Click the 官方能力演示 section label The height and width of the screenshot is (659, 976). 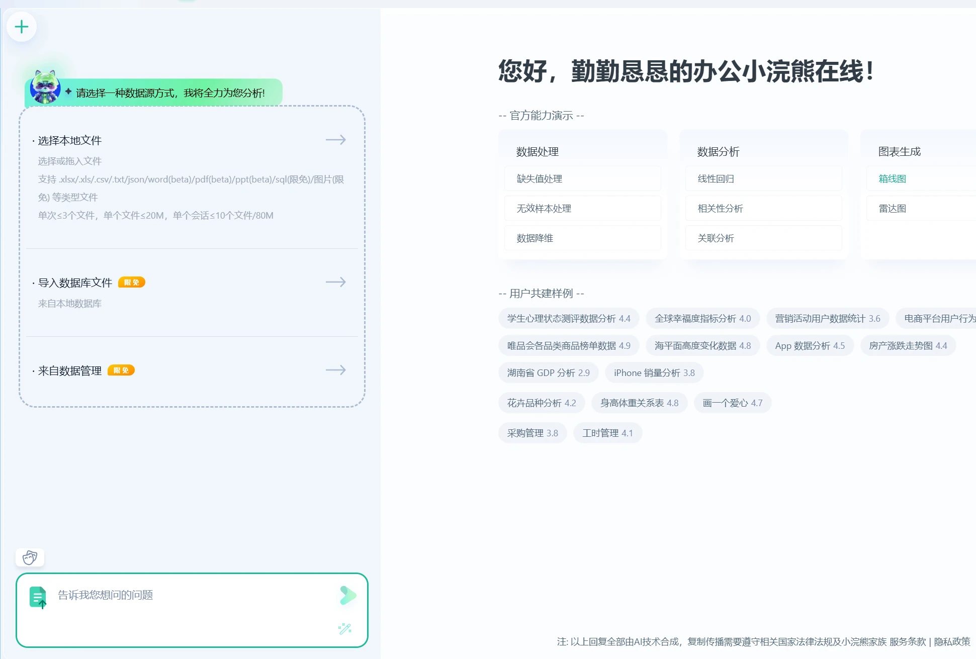[541, 116]
